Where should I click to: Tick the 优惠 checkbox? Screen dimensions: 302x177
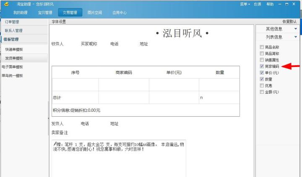pyautogui.click(x=262, y=85)
